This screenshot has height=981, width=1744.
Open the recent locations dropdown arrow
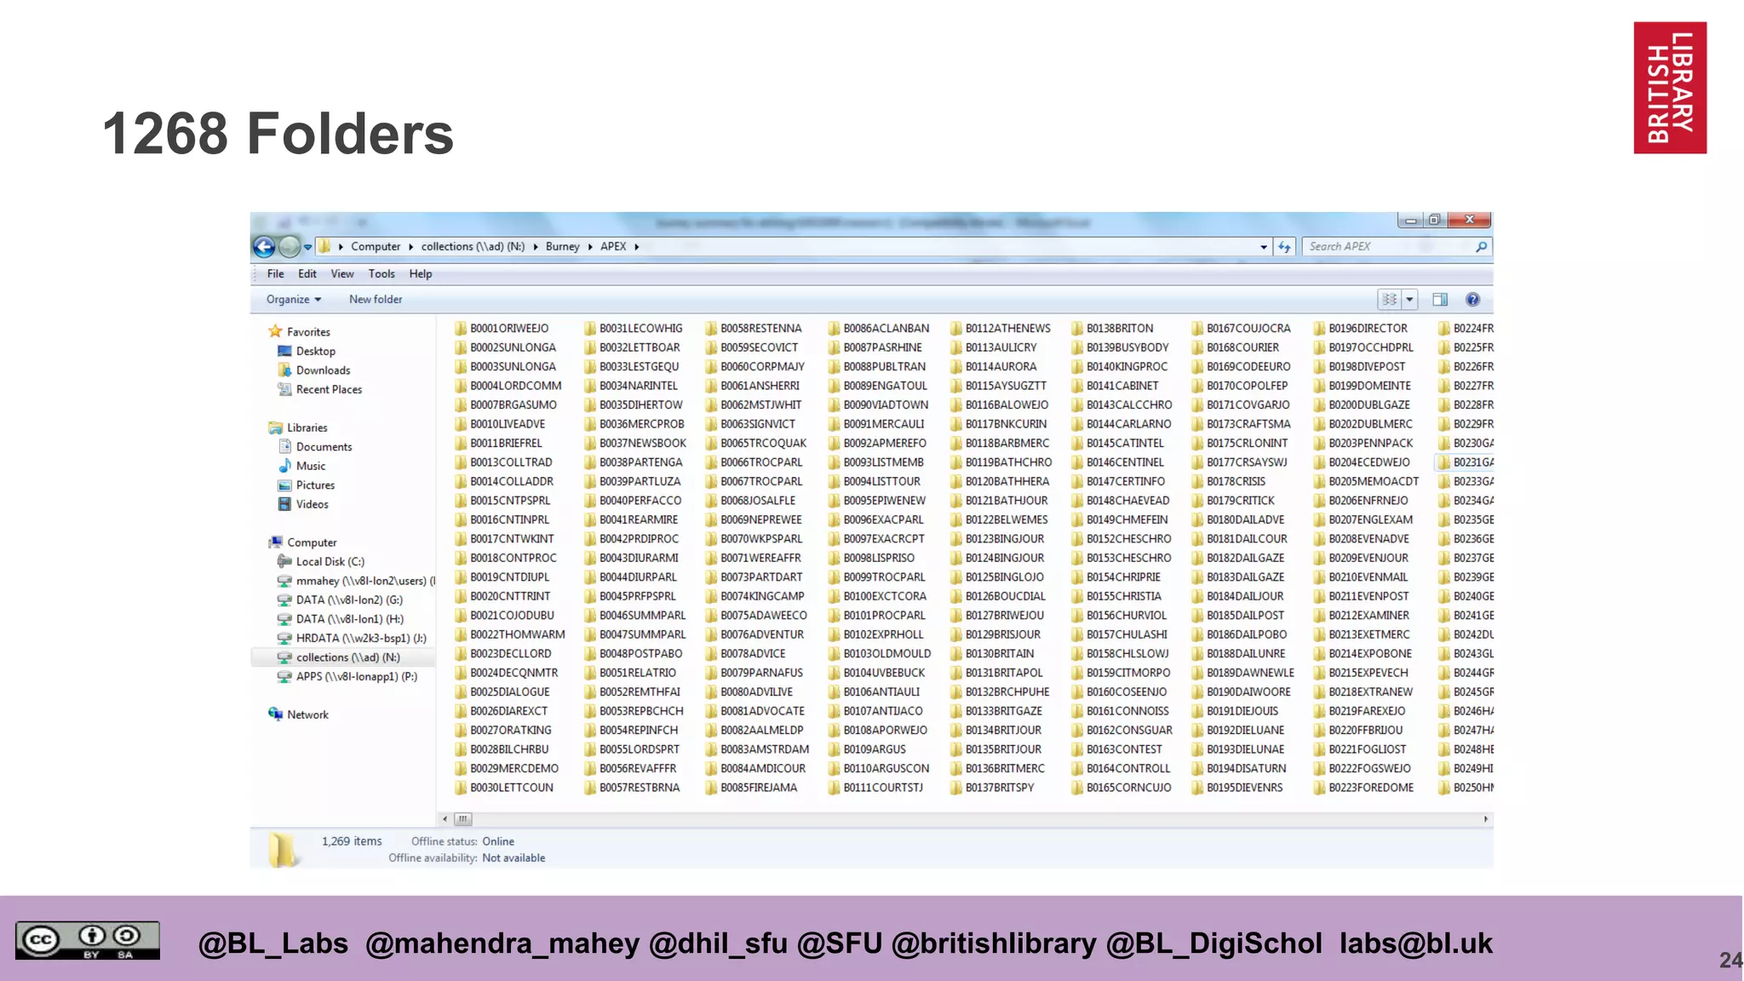(308, 247)
